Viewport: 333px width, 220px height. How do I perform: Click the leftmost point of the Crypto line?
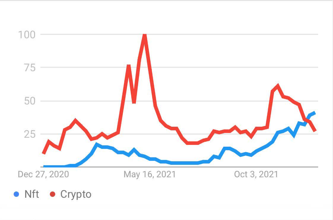[44, 153]
